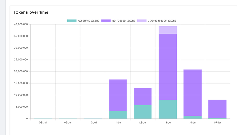This screenshot has height=135, width=237.
Task: Select 12-Jul response tokens bar segment
Action: point(143,112)
